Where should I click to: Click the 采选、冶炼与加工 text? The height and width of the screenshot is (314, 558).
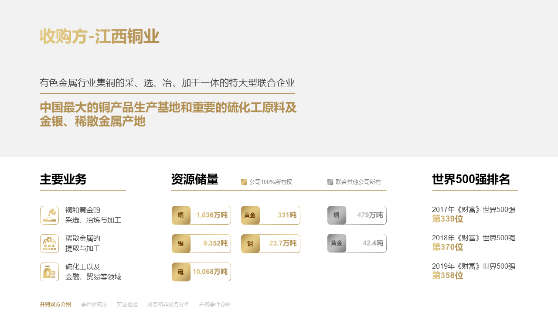(x=93, y=220)
